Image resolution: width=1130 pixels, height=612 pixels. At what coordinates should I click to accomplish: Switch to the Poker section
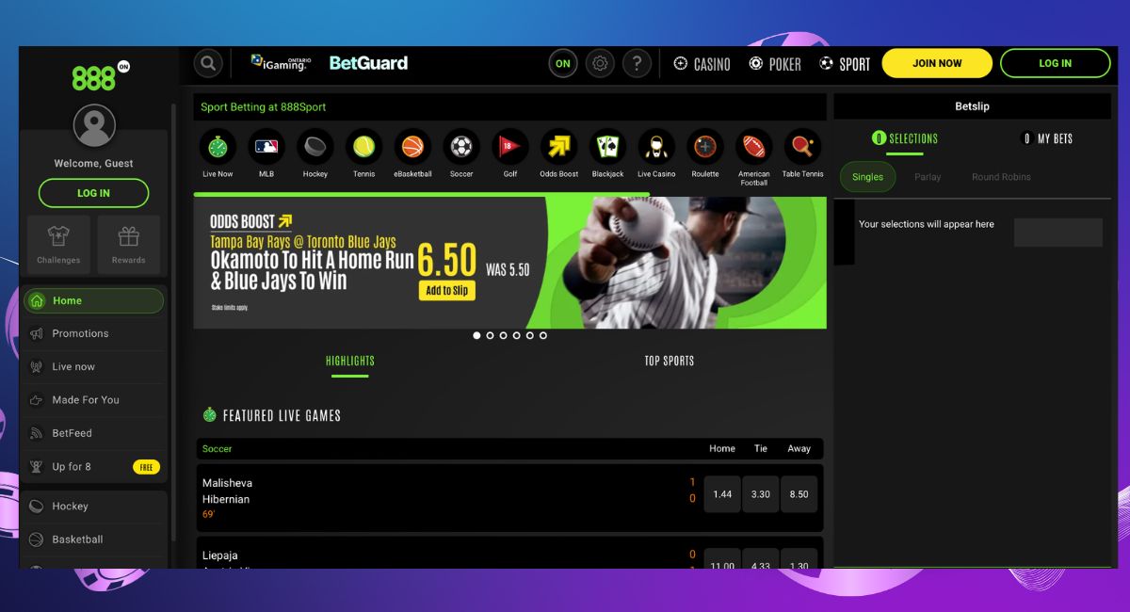pos(775,64)
